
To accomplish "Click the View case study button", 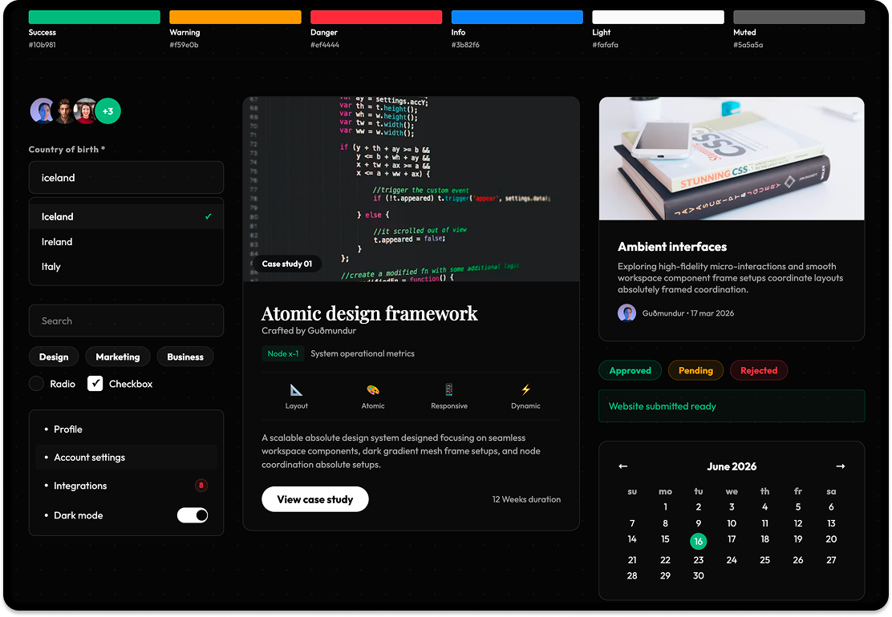I will (314, 498).
